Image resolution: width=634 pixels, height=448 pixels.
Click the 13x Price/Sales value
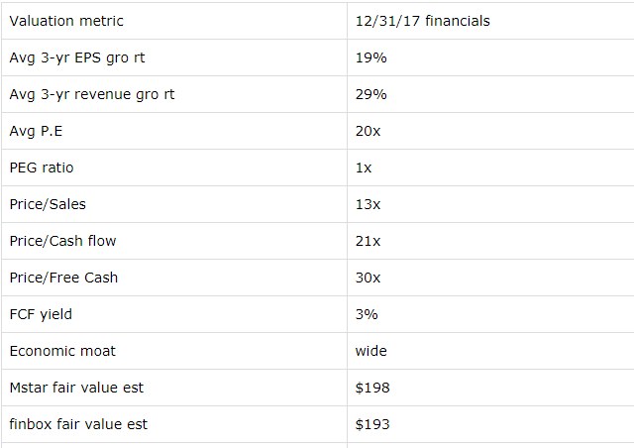[369, 204]
